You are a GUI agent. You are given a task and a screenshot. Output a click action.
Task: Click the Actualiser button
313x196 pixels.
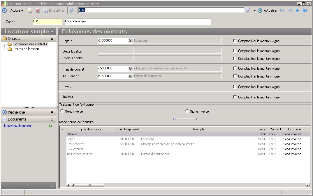click(x=268, y=10)
